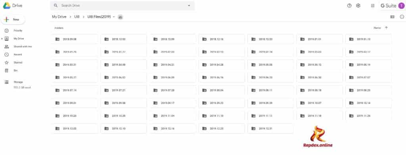Open the Help question mark icon
The image size is (406, 155).
349,6
